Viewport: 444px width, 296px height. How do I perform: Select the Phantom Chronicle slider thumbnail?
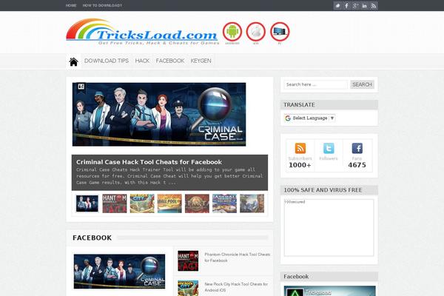coord(115,203)
